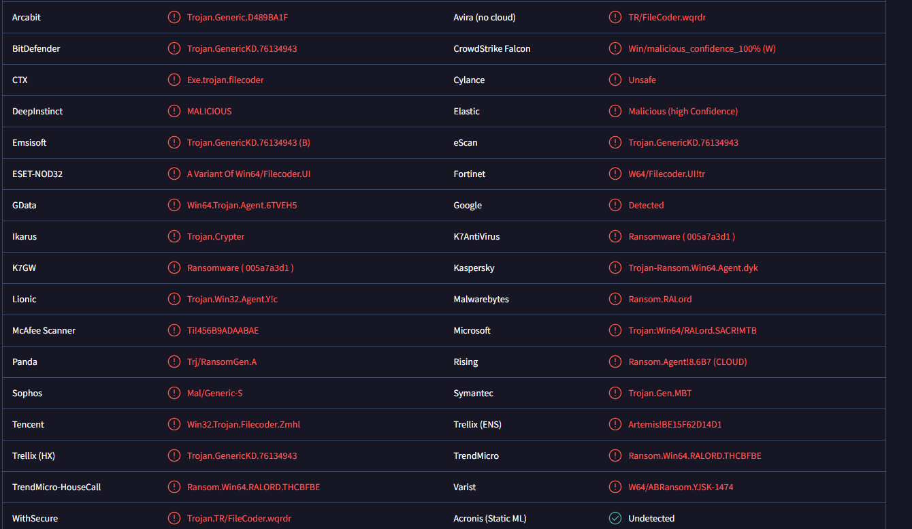Click the Artemis!BE15F62D14D1 result

click(x=675, y=424)
